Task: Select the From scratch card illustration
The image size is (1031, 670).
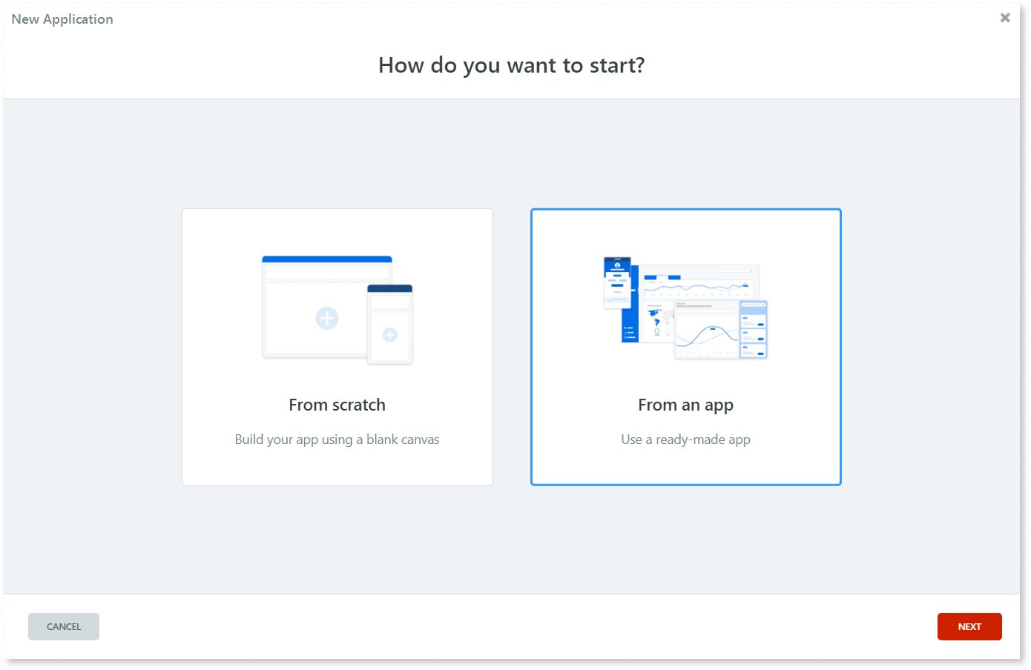Action: pos(337,311)
